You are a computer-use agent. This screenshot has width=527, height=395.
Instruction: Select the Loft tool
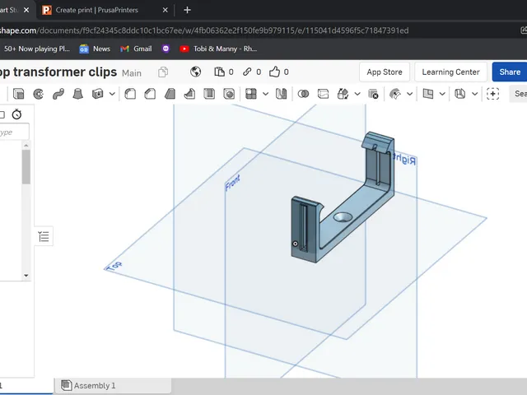(77, 94)
